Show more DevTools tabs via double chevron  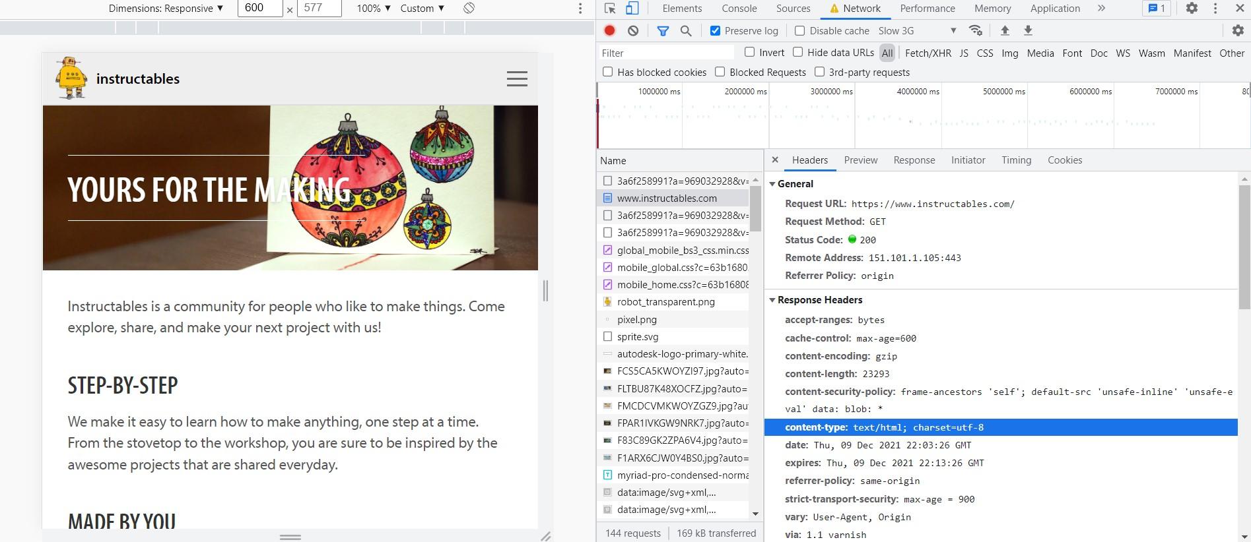tap(1101, 9)
